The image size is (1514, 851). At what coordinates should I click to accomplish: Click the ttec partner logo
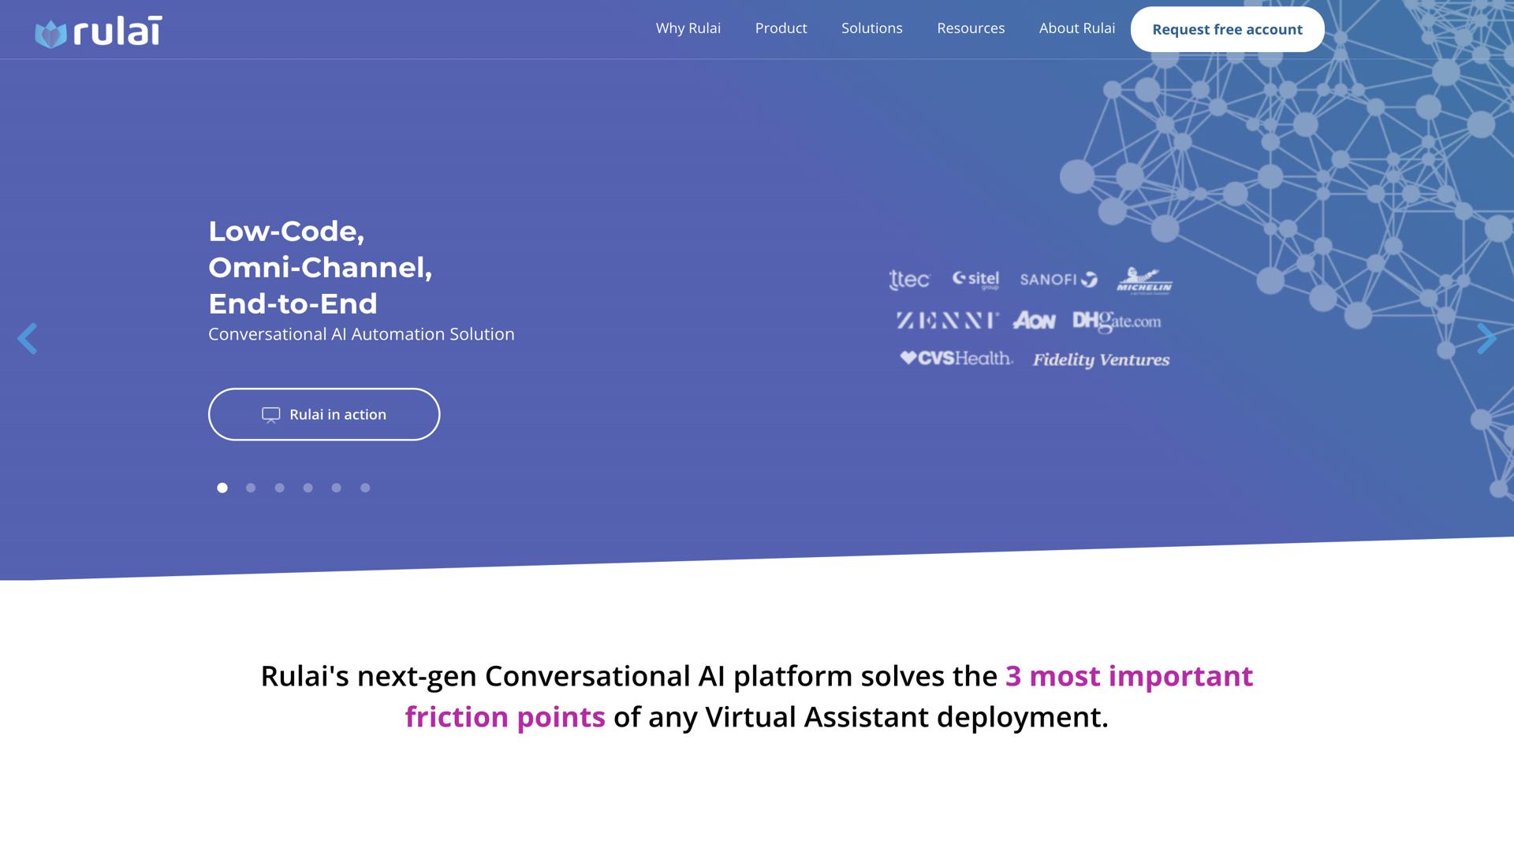coord(909,280)
